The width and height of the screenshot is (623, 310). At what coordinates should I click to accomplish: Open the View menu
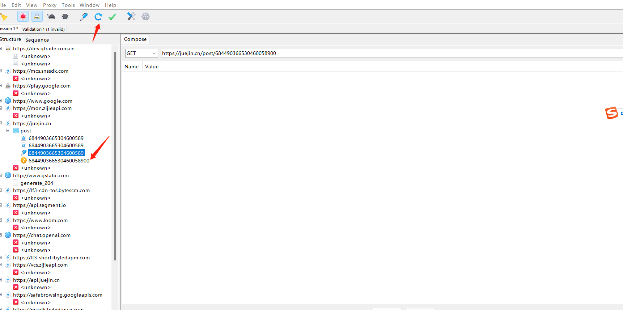(x=31, y=5)
